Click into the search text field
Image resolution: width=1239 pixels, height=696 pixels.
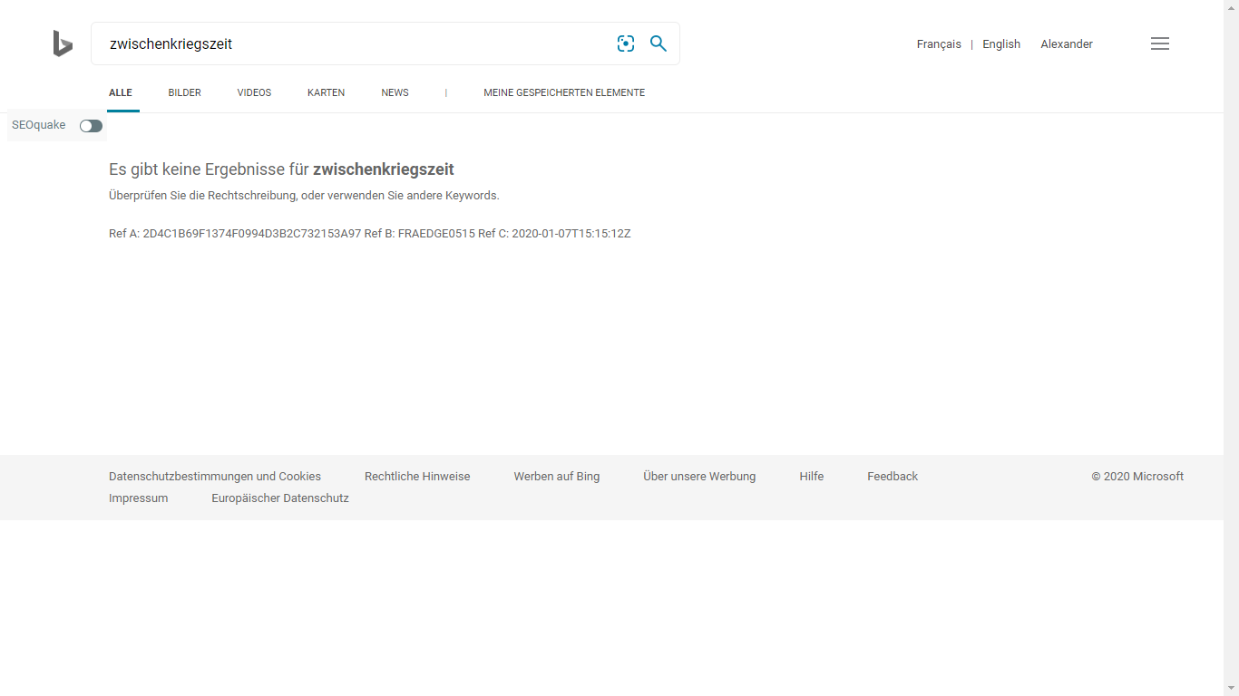tap(354, 43)
